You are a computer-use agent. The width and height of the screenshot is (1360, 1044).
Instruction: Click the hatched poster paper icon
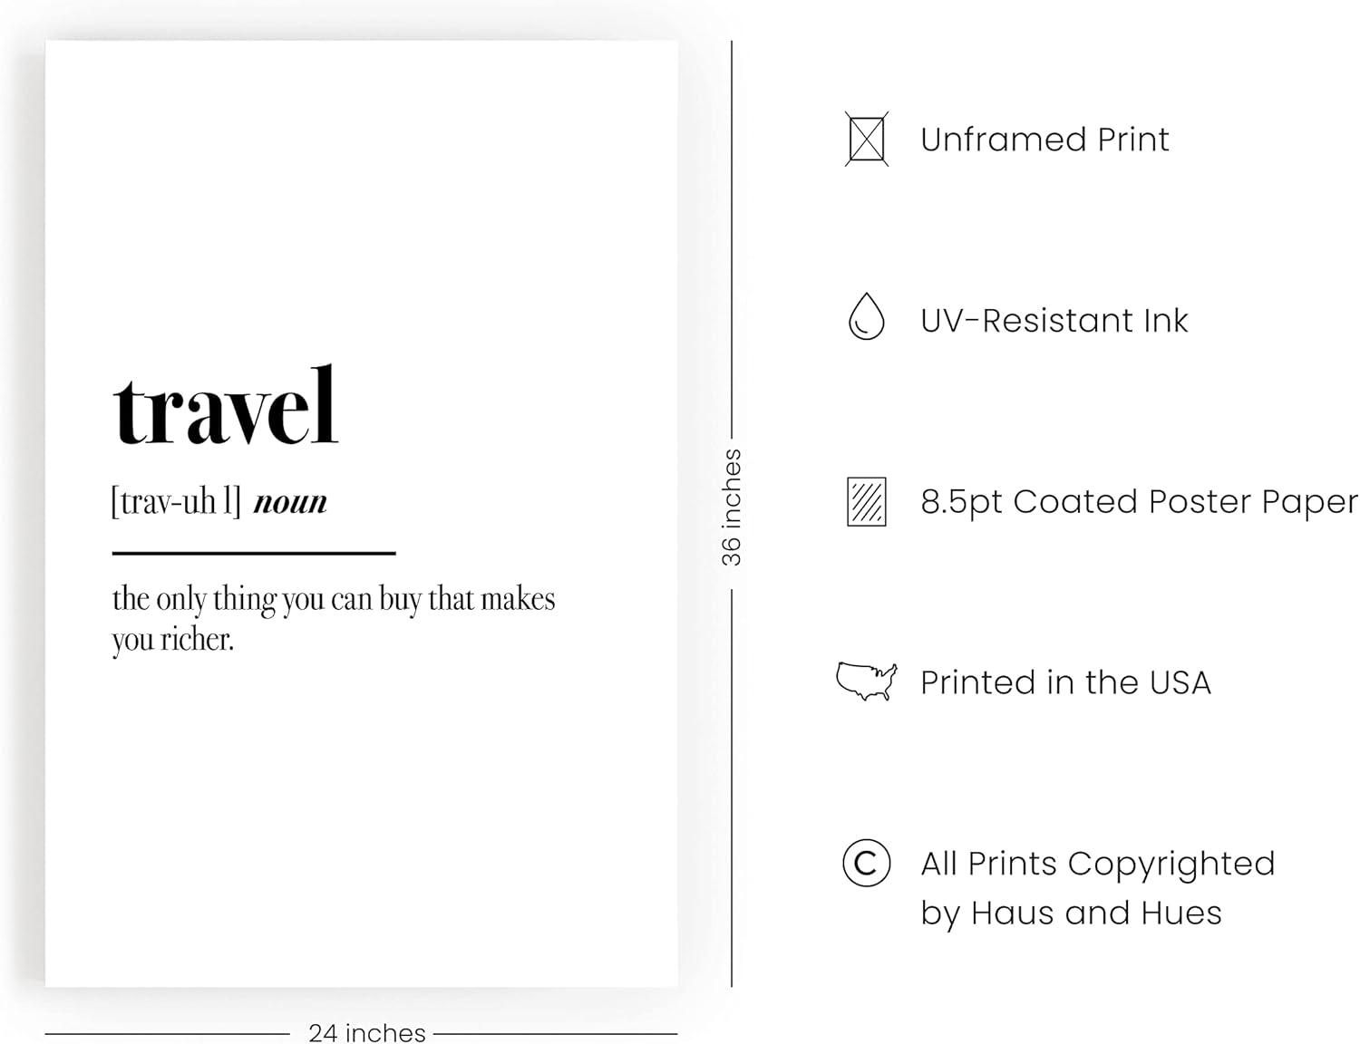866,502
